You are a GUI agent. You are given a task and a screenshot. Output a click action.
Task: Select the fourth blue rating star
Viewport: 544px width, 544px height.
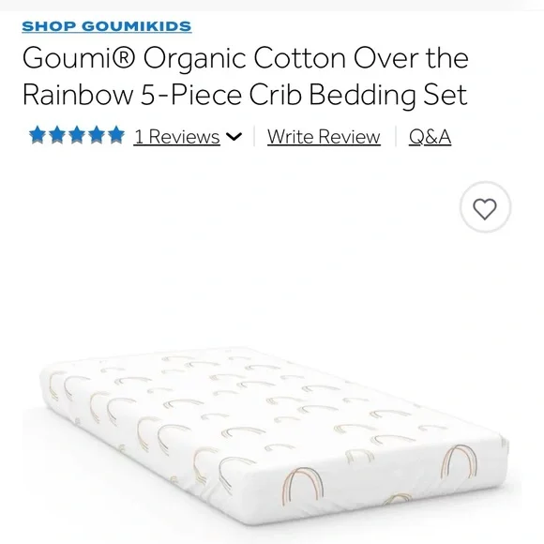point(97,135)
